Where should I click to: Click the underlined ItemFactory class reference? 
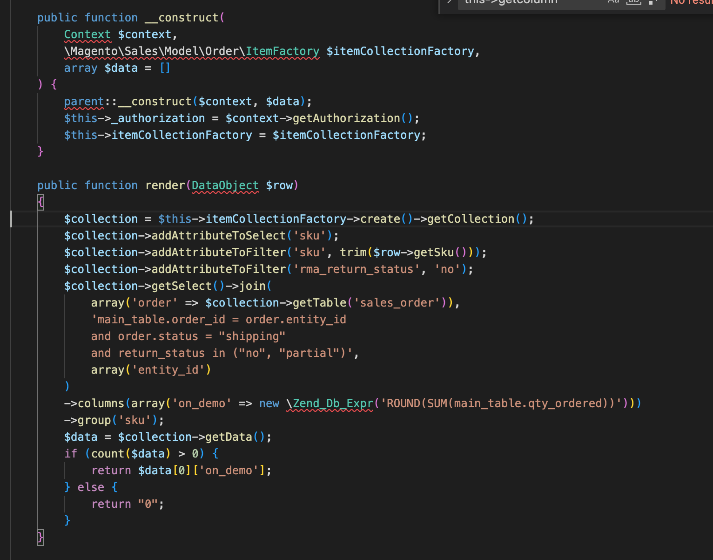283,51
